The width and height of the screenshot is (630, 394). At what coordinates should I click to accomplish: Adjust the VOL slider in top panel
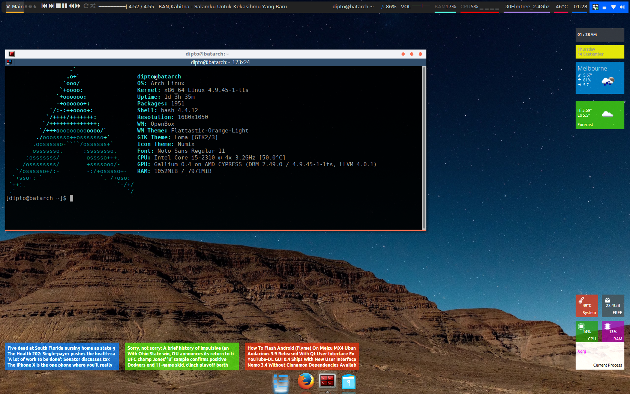click(x=421, y=6)
